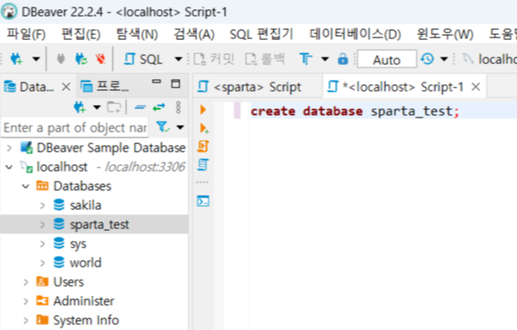This screenshot has height=330, width=517.
Task: Click the Commit (커밋) button
Action: [214, 59]
